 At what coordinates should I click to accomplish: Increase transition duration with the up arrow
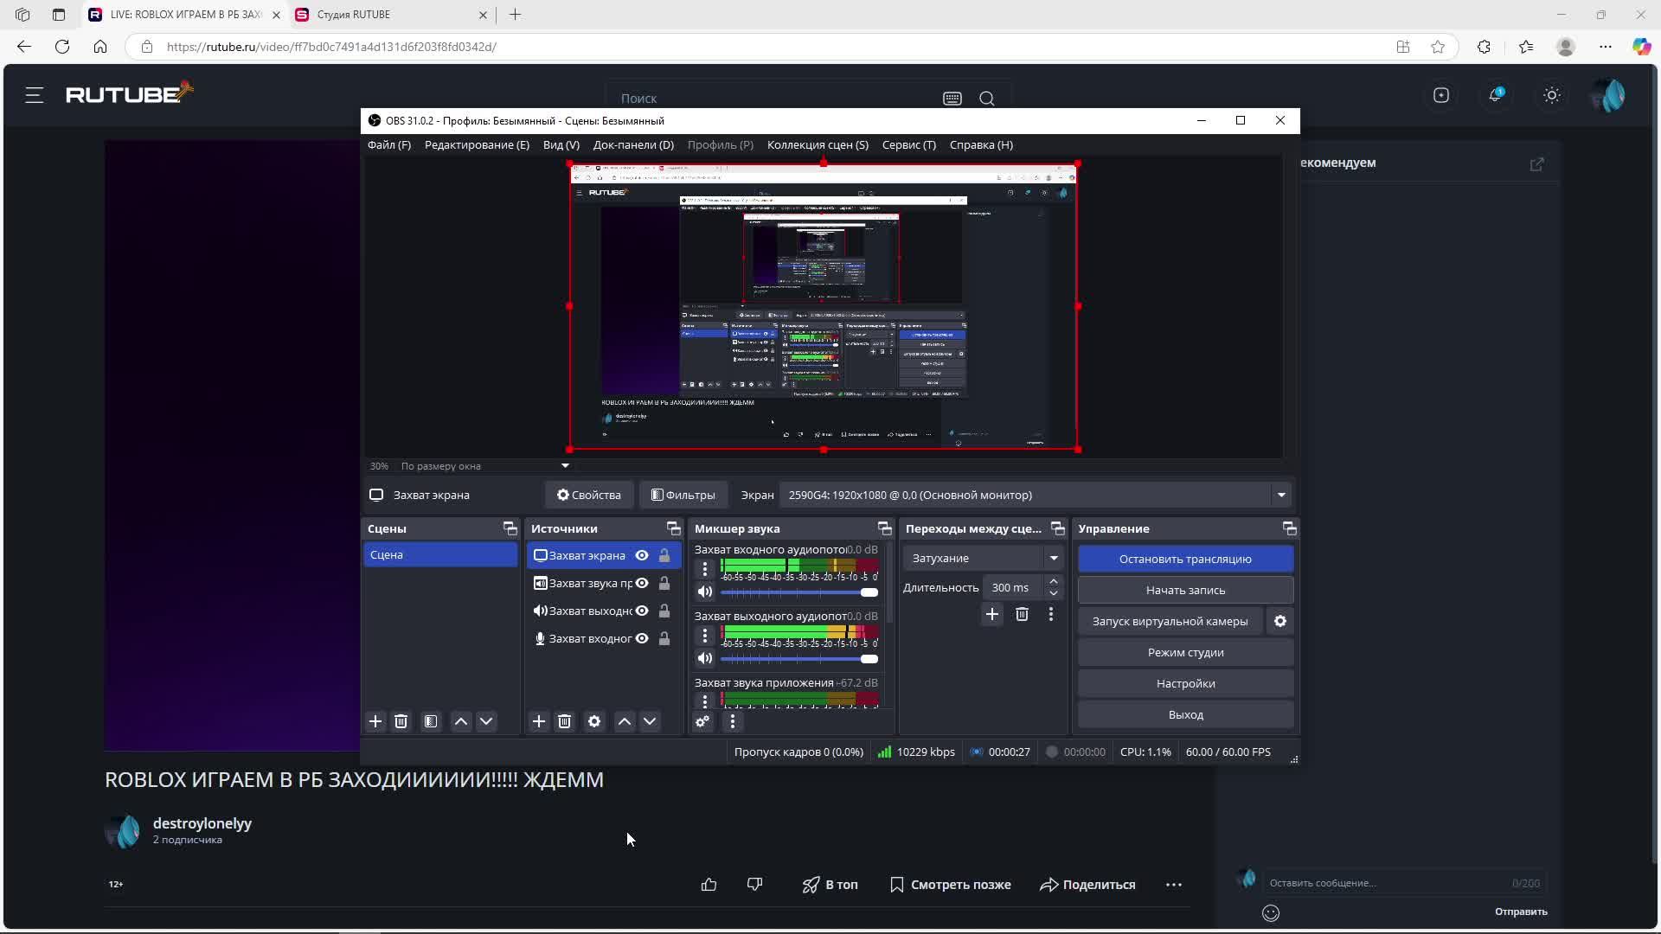tap(1054, 581)
